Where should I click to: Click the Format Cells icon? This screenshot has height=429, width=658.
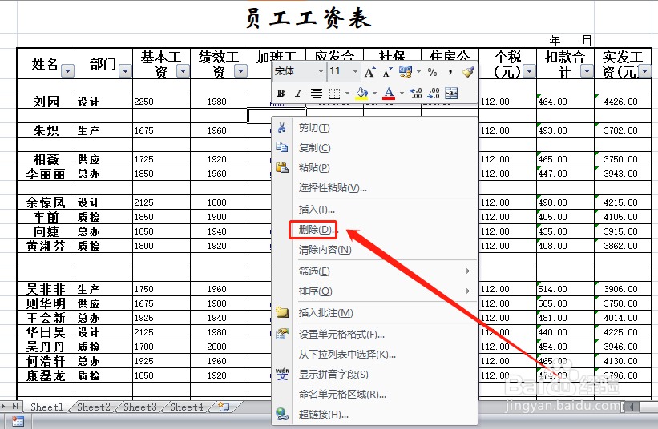pos(281,334)
